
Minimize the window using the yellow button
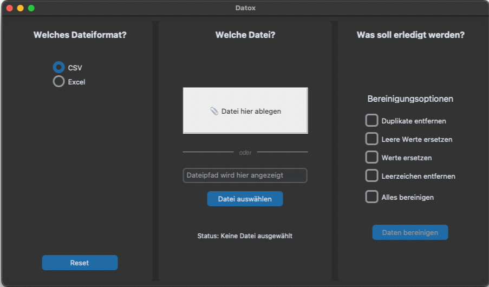coord(21,8)
